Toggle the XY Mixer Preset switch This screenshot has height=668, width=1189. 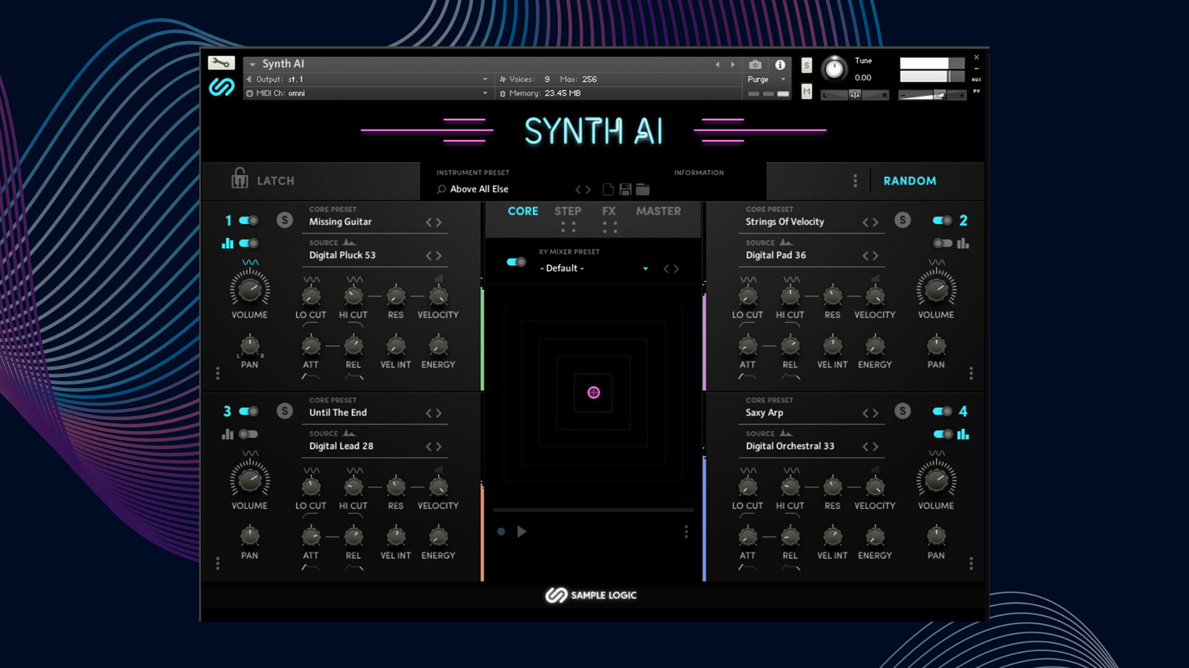point(514,262)
